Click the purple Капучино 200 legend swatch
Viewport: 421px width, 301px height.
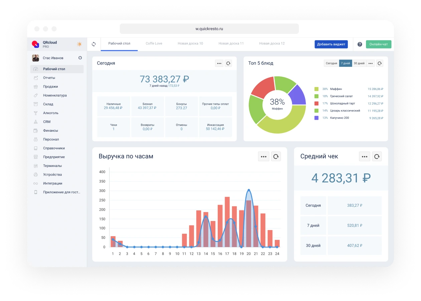coord(316,118)
